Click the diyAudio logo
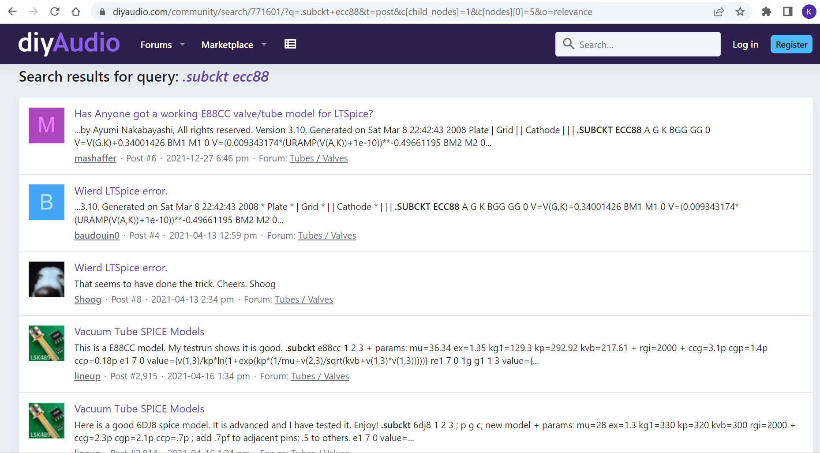Image resolution: width=820 pixels, height=453 pixels. pos(69,44)
